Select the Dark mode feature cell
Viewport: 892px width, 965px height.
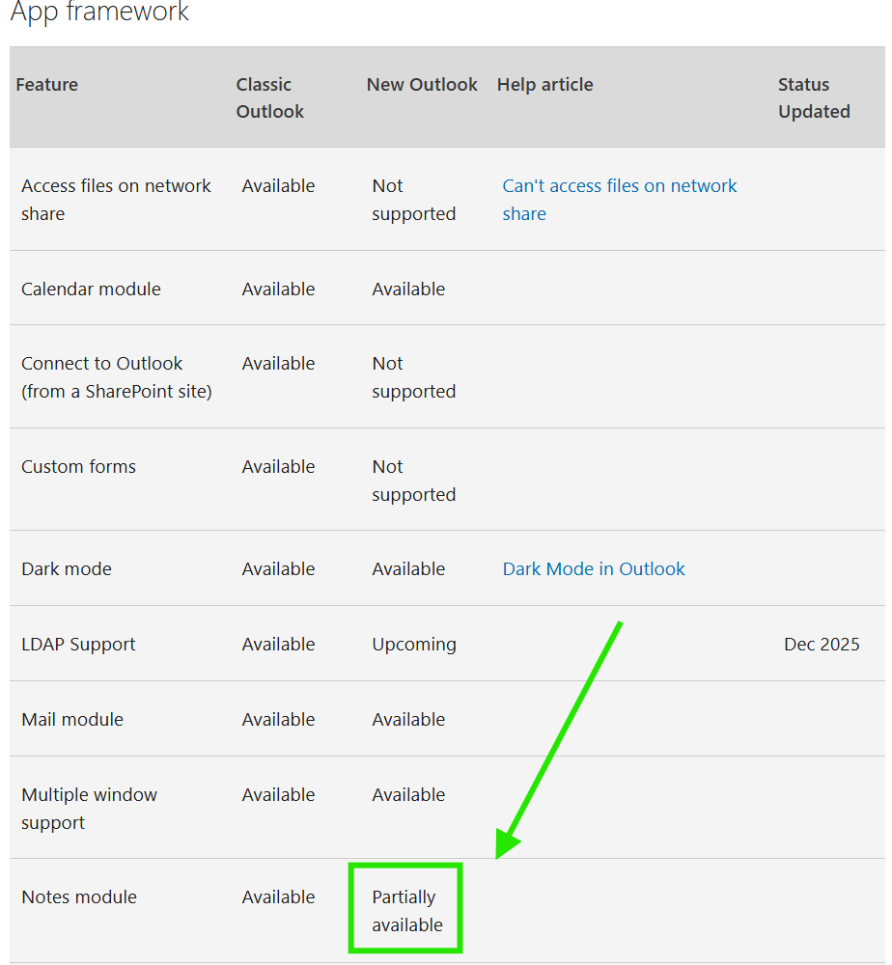67,568
